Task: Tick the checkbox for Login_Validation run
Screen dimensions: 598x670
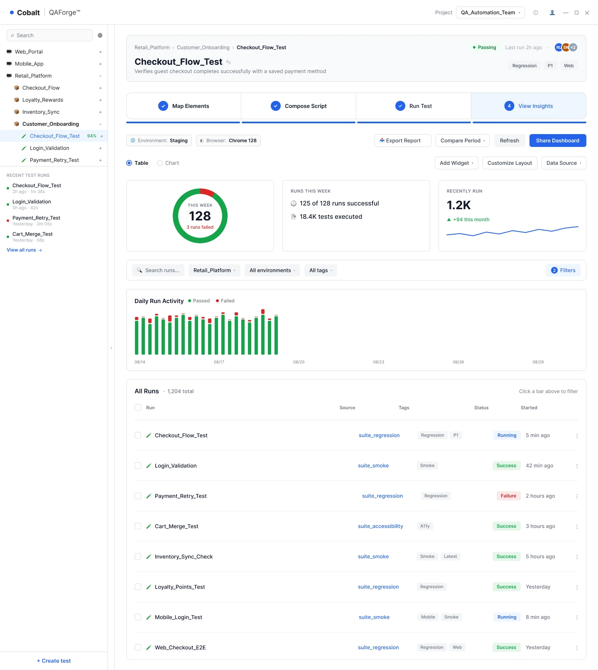Action: point(138,466)
